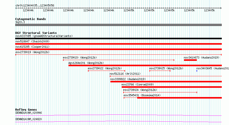Open variant nsv615285 (Cooper2011) label
229x125 pixels.
pyautogui.click(x=32, y=47)
